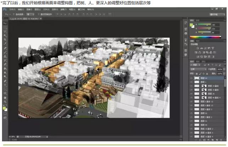Add an Invert adjustment layer
Screen dimensions: 228x147
click(x=198, y=57)
